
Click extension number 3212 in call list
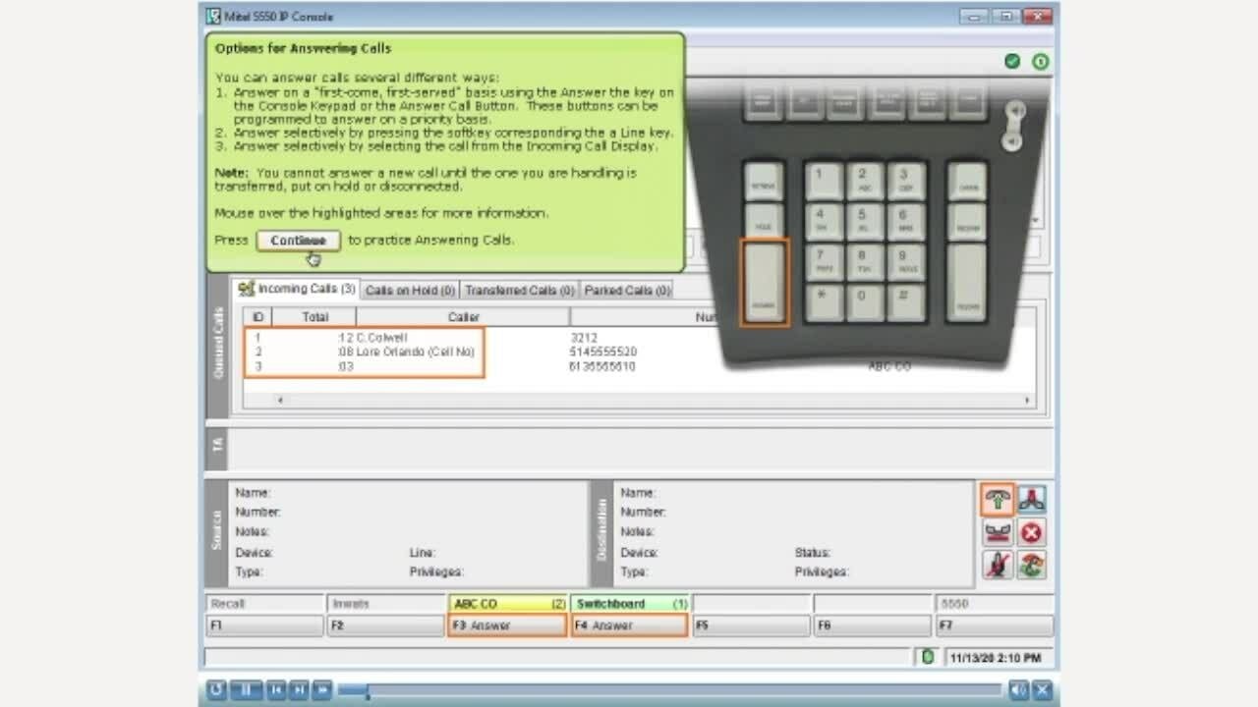point(583,338)
